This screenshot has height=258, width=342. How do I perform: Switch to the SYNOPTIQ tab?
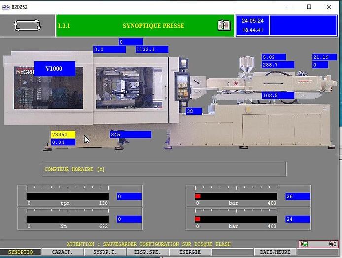click(20, 252)
